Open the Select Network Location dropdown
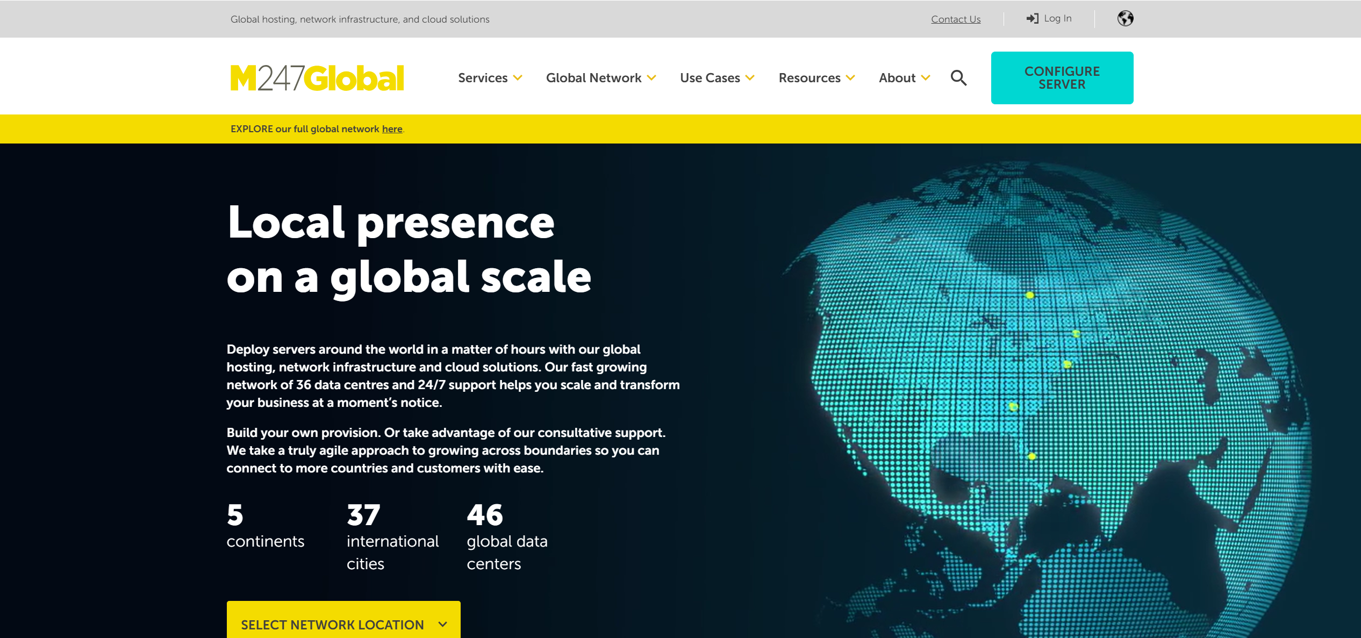Screen dimensions: 1361x638 point(343,621)
